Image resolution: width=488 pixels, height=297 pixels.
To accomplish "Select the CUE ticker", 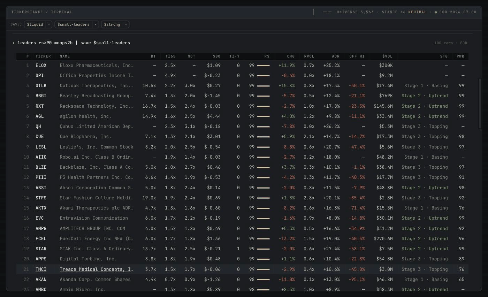I will click(39, 136).
